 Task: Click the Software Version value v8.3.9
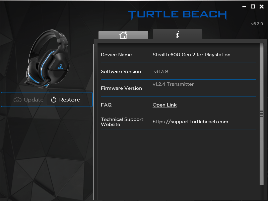(161, 71)
